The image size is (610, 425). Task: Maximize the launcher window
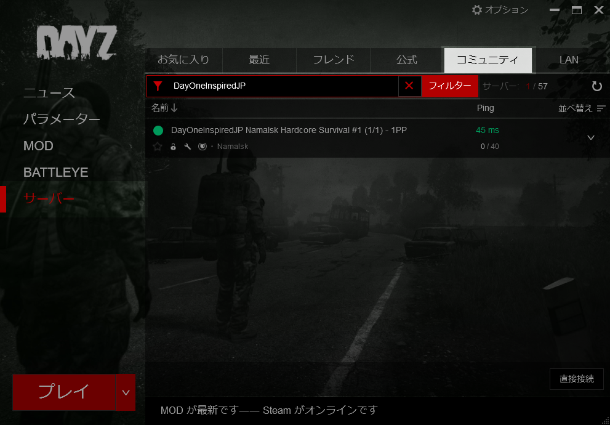[577, 10]
